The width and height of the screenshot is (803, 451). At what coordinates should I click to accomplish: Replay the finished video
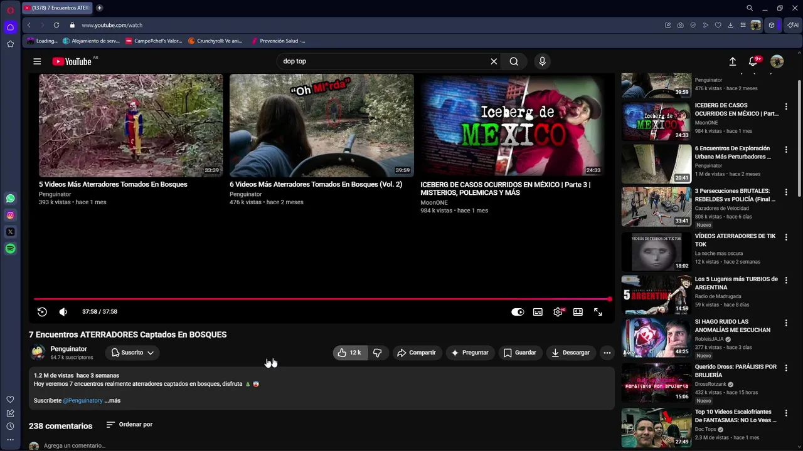[x=42, y=312]
